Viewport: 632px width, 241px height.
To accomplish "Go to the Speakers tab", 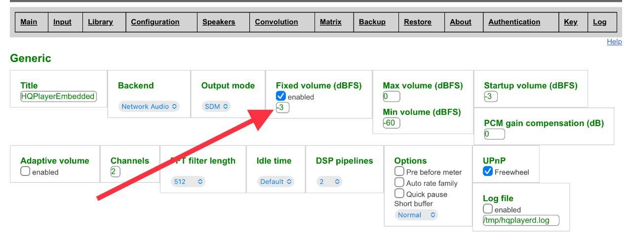I will point(219,22).
